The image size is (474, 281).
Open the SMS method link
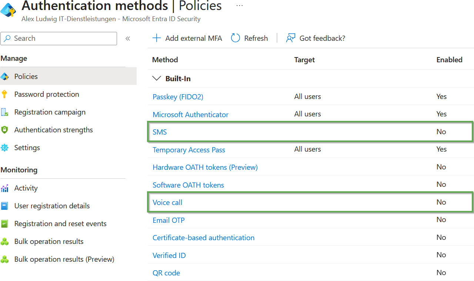click(x=160, y=132)
